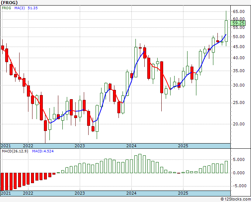
Task: Click the MACD(26,12,9) indicator label
Action: click(x=15, y=151)
